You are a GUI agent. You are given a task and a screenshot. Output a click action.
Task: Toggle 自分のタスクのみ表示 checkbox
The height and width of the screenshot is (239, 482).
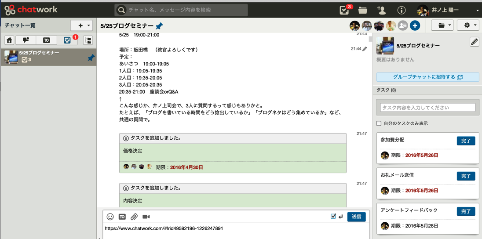click(379, 123)
